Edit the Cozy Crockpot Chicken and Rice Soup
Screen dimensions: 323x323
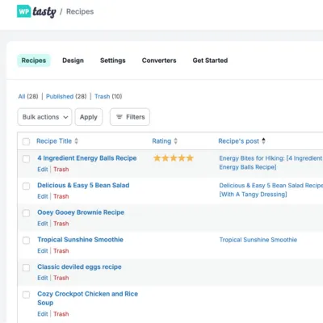[43, 314]
